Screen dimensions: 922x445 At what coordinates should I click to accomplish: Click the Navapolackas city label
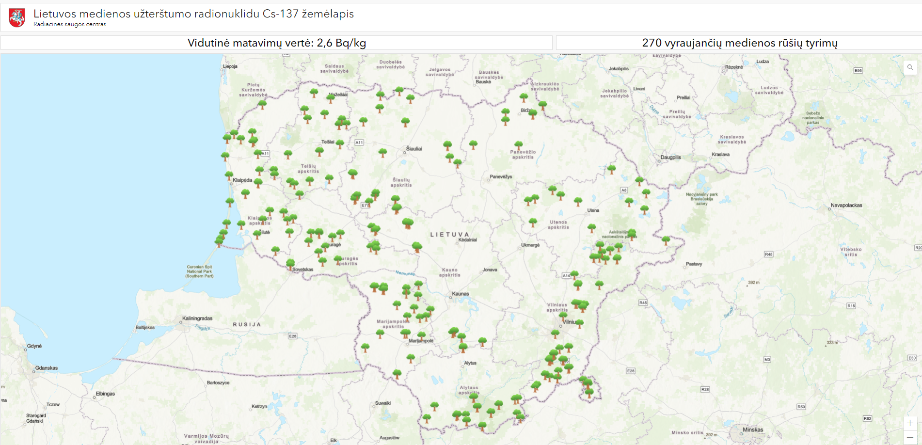pyautogui.click(x=846, y=205)
